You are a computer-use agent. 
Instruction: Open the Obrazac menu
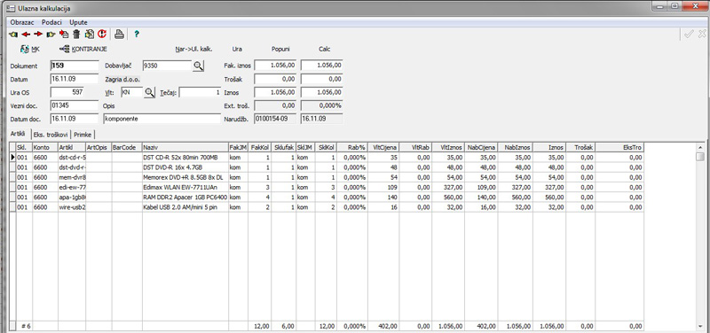coord(22,22)
